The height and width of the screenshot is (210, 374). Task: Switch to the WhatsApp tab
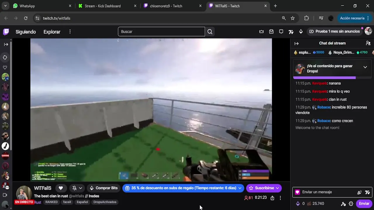(43, 6)
